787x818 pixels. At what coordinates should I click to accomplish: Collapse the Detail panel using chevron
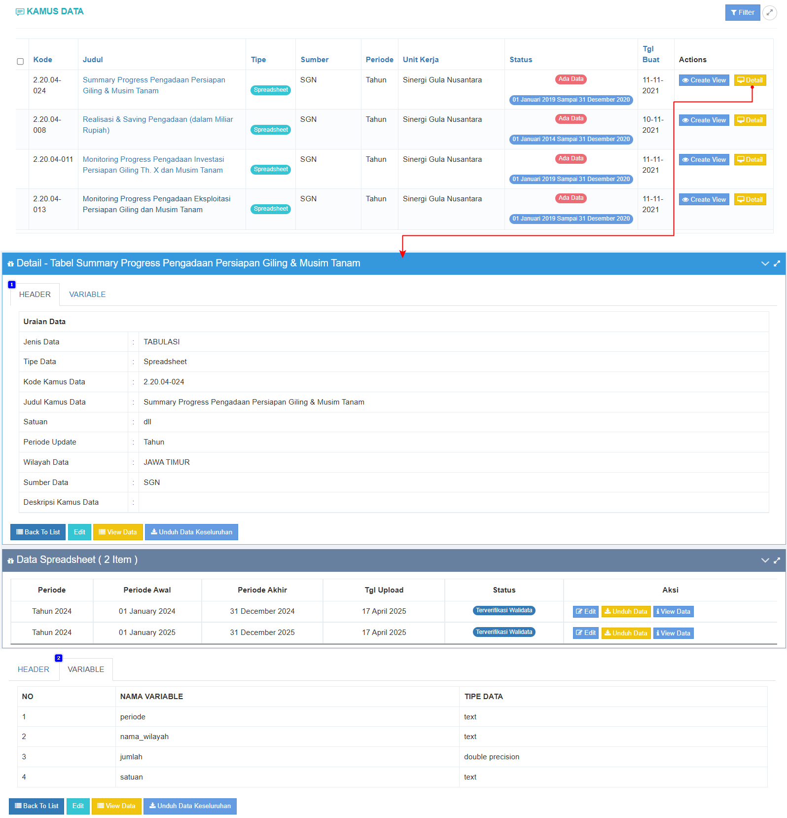click(765, 263)
